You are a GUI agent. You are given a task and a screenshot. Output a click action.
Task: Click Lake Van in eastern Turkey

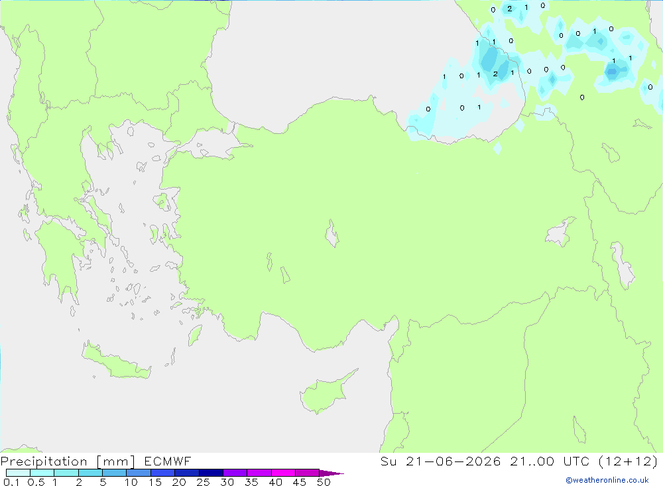pyautogui.click(x=560, y=233)
